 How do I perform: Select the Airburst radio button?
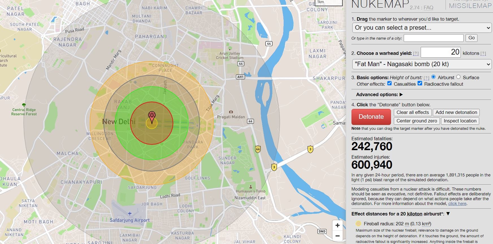[x=433, y=77]
